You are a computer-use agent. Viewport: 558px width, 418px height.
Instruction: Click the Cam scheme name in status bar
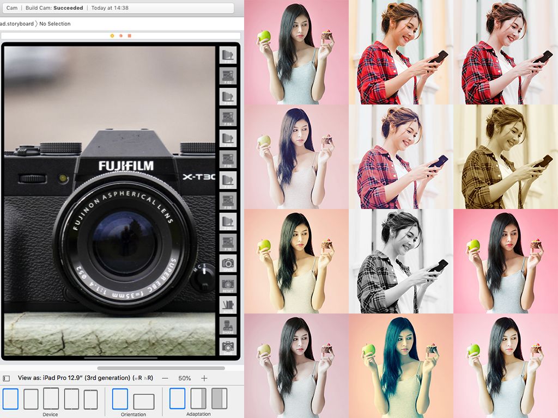[x=12, y=8]
